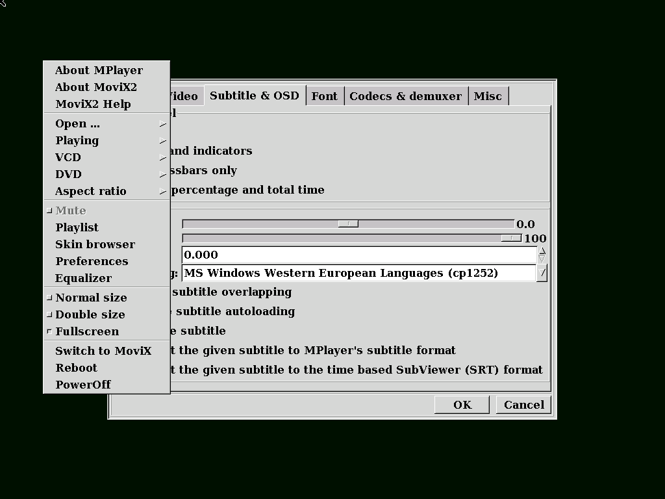Image resolution: width=665 pixels, height=499 pixels.
Task: Toggle SubViewer (SRT) format conversion option
Action: click(x=357, y=370)
